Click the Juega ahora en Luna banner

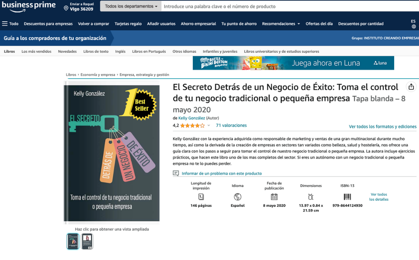tap(293, 63)
